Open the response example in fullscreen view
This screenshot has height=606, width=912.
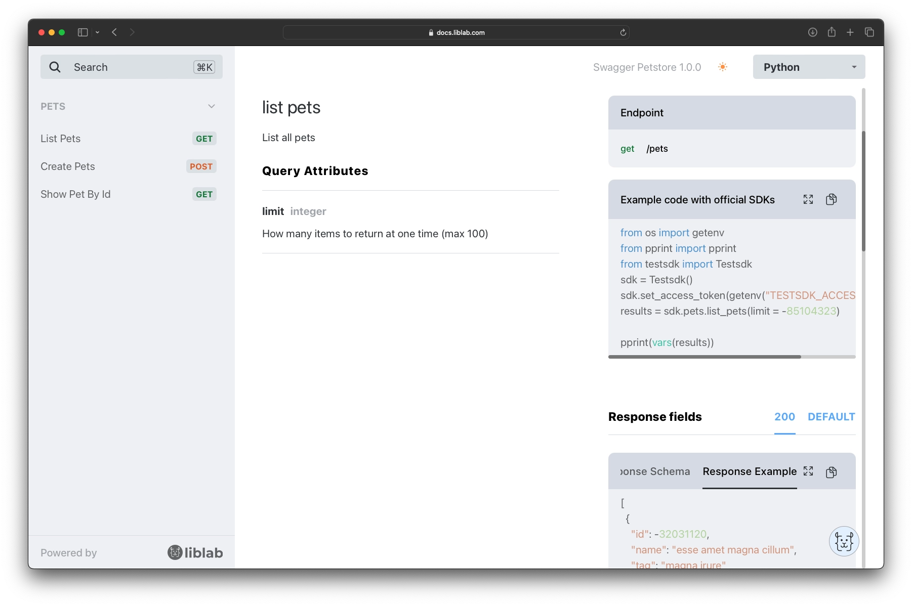point(808,471)
